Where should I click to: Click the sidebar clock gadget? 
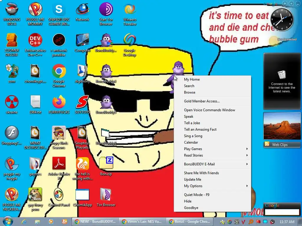click(x=282, y=19)
